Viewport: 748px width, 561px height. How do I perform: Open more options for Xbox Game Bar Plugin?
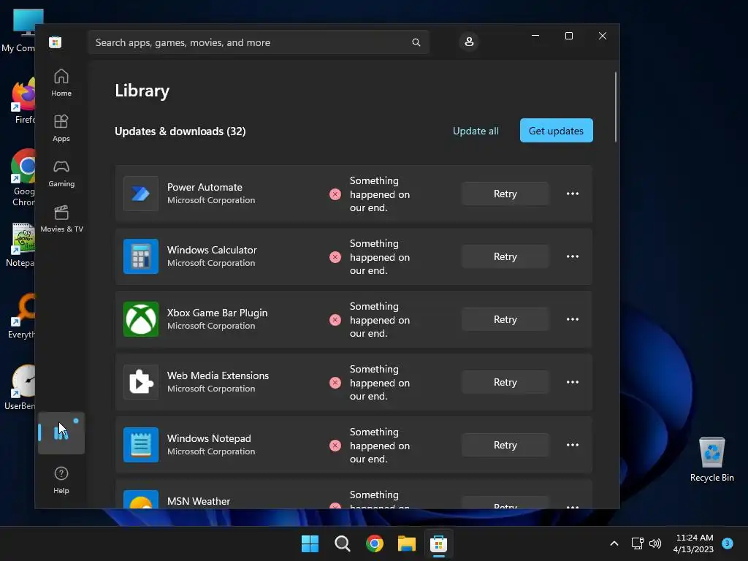click(573, 319)
